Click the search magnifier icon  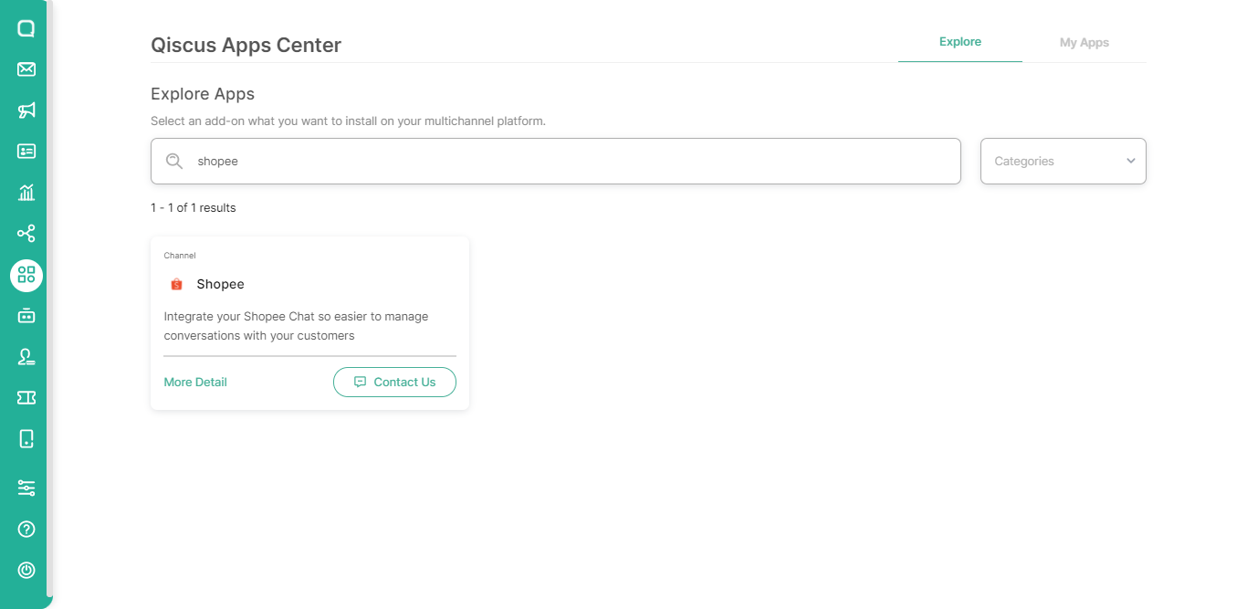(x=174, y=162)
